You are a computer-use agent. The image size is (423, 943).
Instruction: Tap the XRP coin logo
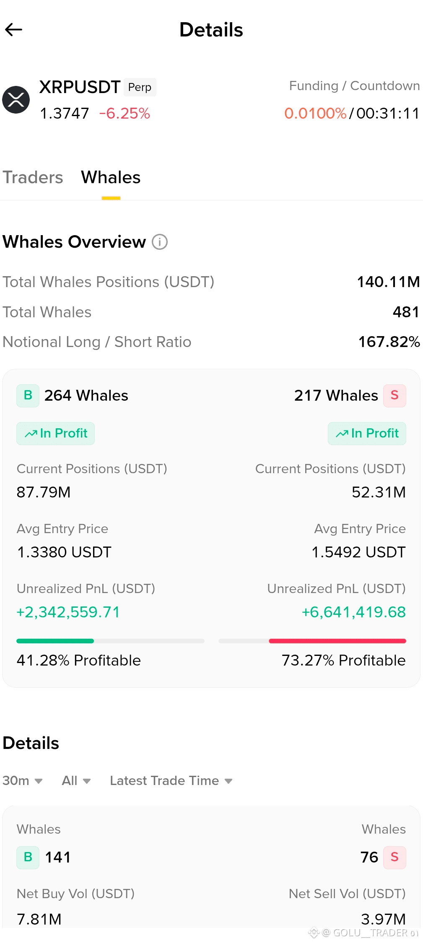point(16,100)
